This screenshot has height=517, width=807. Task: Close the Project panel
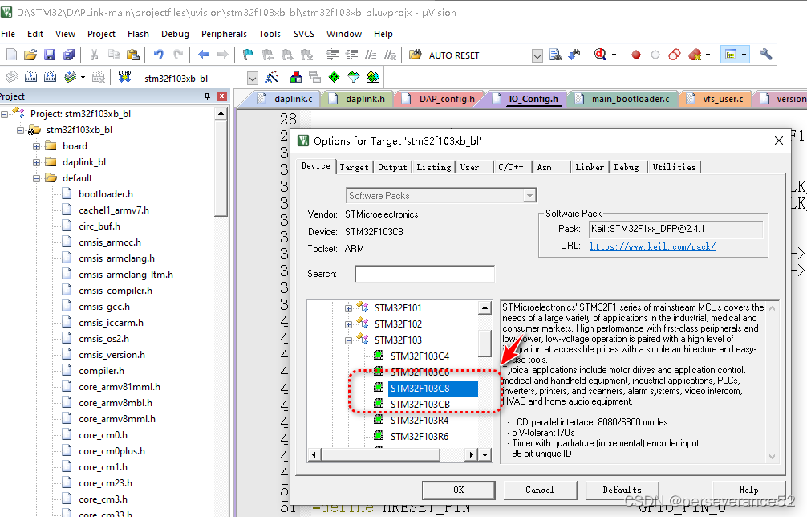[x=222, y=96]
